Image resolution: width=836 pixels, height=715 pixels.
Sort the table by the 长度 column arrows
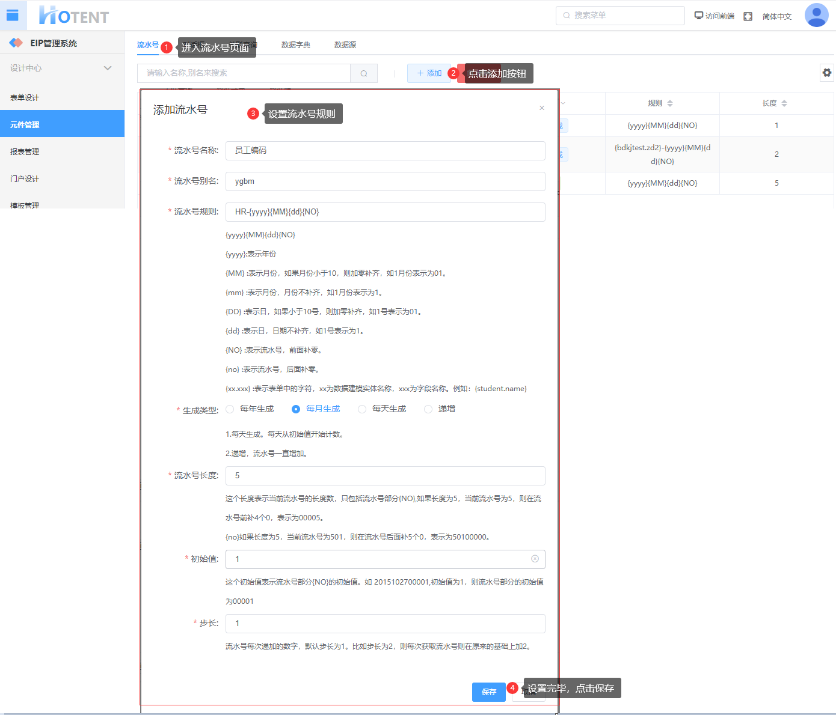(x=784, y=103)
